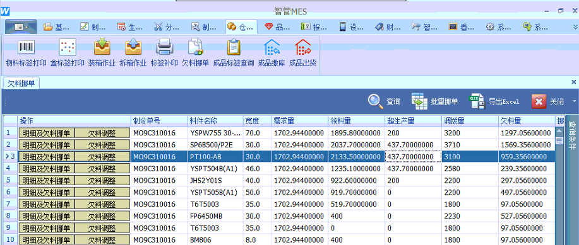The image size is (579, 245).
Task: Open the 成品标签查询 clipboard tool
Action: (x=234, y=54)
